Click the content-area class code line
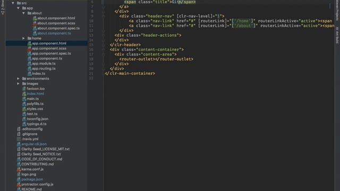This screenshot has width=340, height=191. tap(146, 54)
